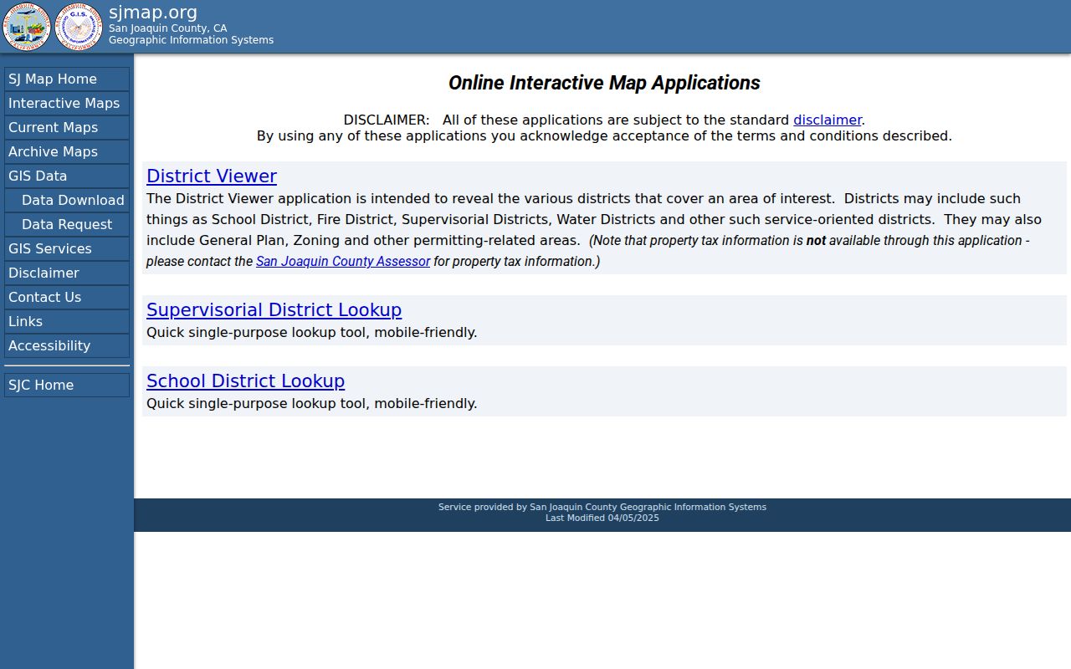Go to Current Maps
Viewport: 1071px width, 669px height.
pos(67,127)
